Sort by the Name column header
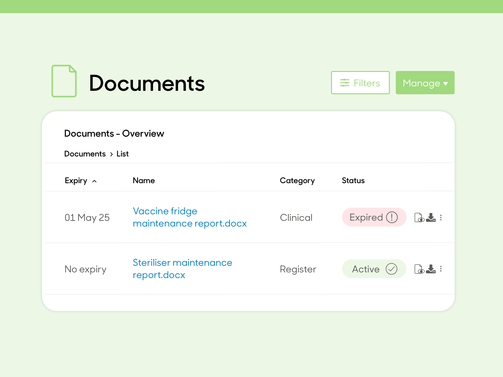Viewport: 503px width, 377px height. click(x=144, y=180)
